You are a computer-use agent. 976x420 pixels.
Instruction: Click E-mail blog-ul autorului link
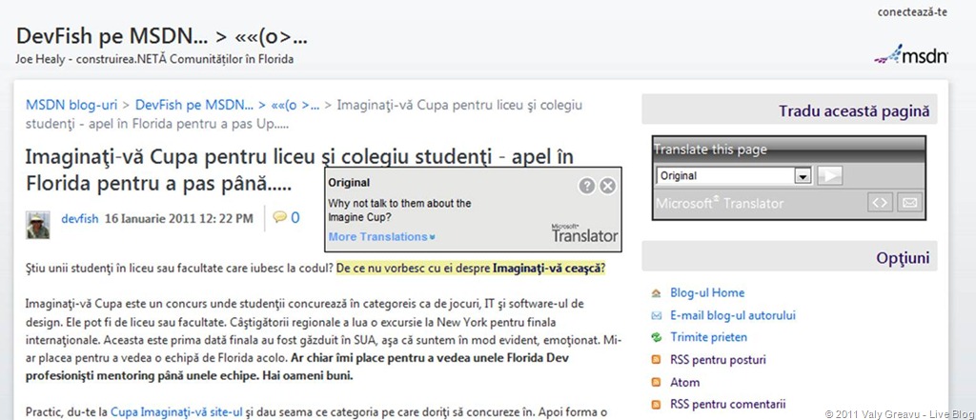click(x=732, y=315)
